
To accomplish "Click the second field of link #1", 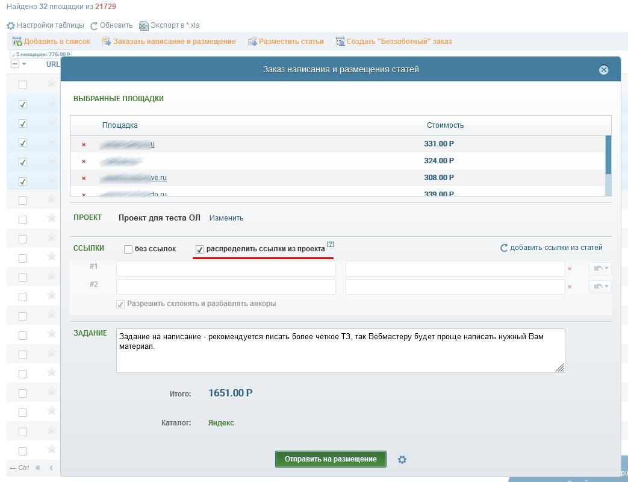I will (455, 269).
